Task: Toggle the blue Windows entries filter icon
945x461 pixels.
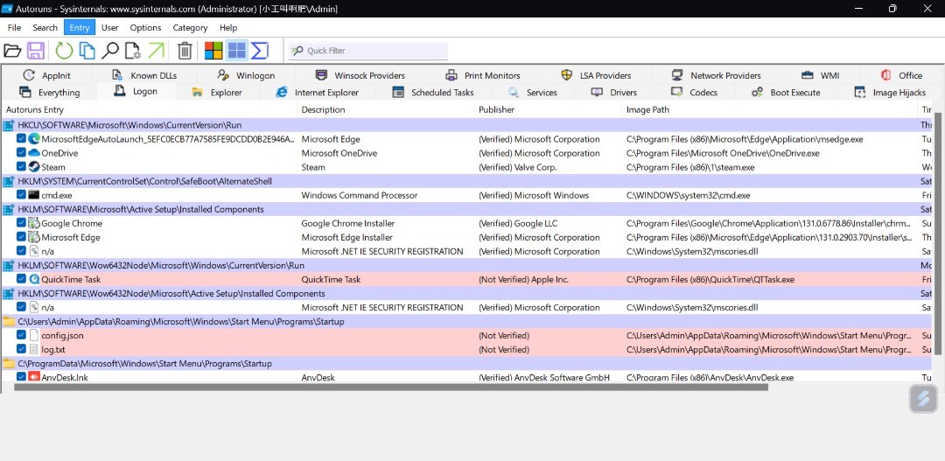Action: (x=237, y=51)
